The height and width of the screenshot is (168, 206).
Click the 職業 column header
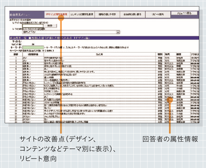click(179, 54)
